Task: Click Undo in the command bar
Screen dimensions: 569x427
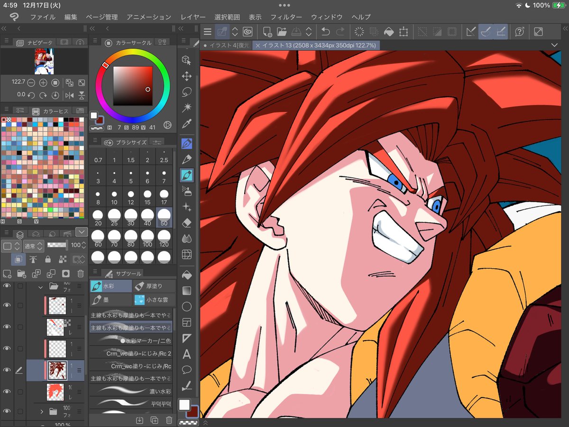Action: (x=325, y=32)
